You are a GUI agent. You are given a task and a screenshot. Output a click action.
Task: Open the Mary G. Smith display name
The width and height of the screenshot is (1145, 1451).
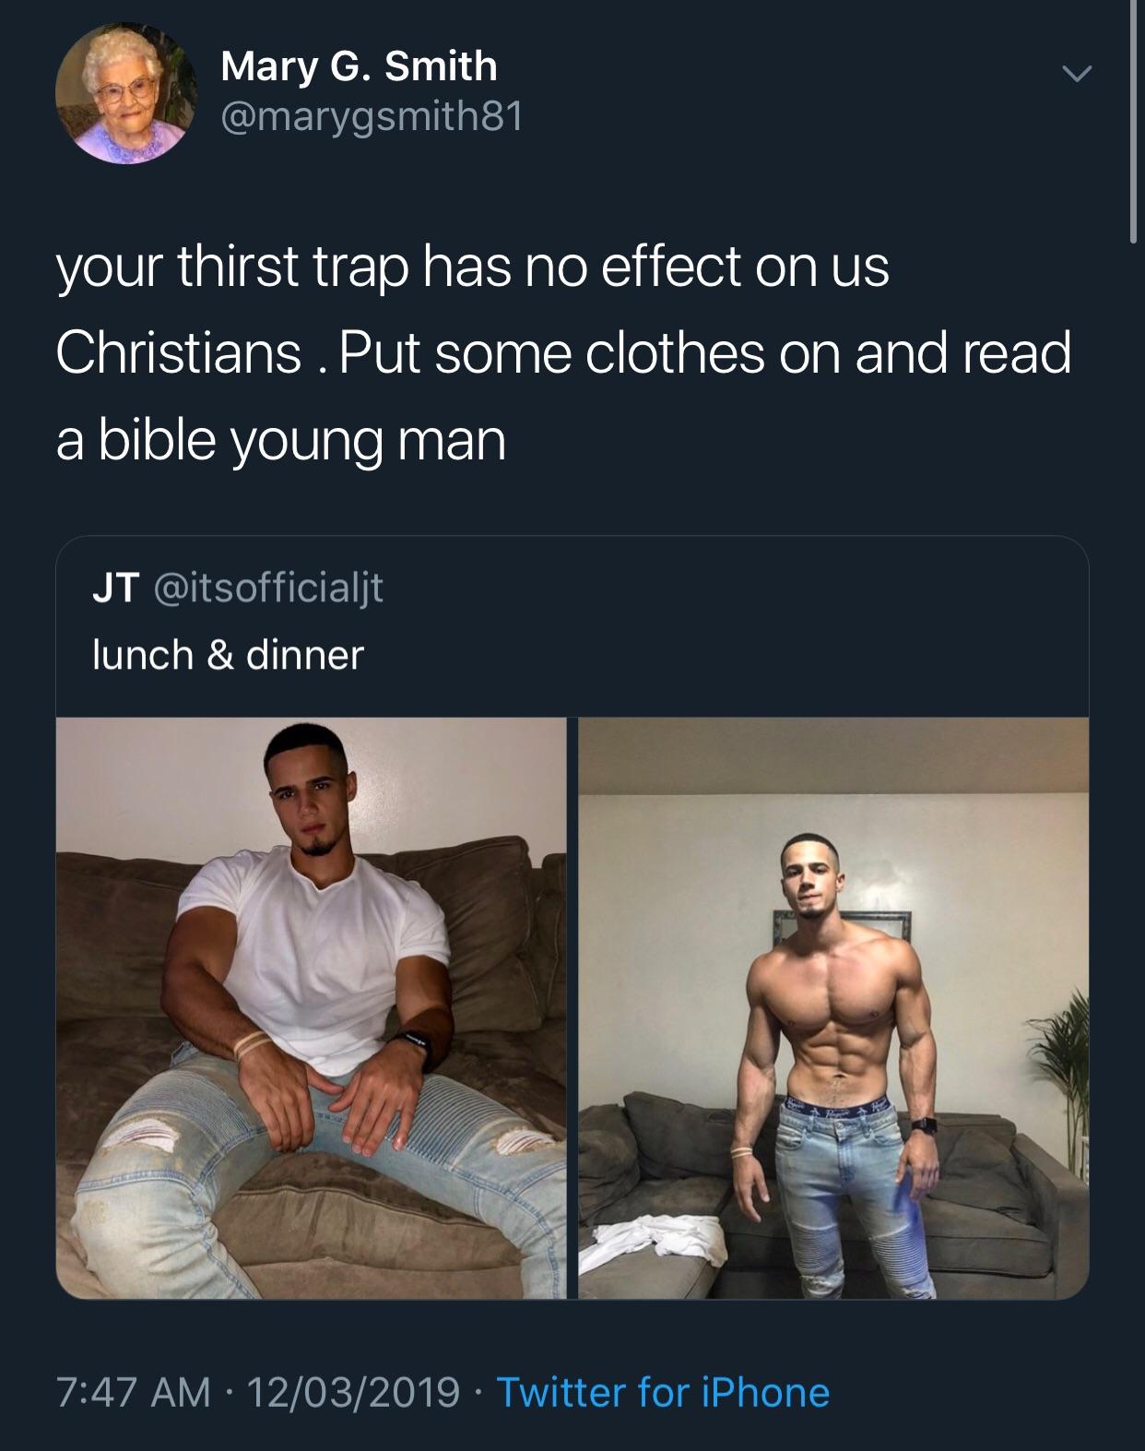359,65
